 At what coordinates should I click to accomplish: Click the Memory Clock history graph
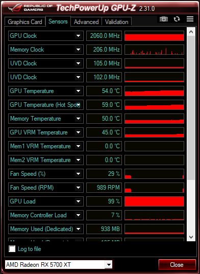(x=154, y=50)
